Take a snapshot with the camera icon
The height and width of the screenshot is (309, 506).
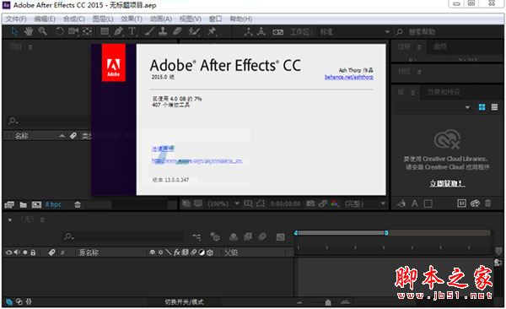point(310,203)
